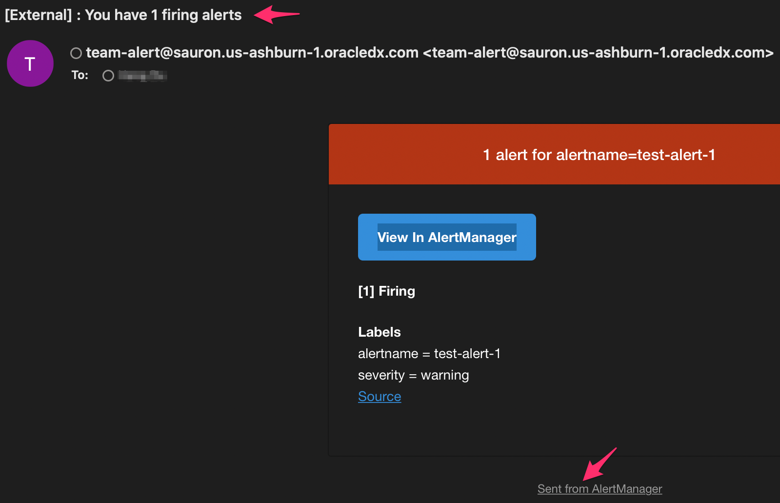Click the Sent from AlertManager link
The height and width of the screenshot is (503, 780).
599,488
